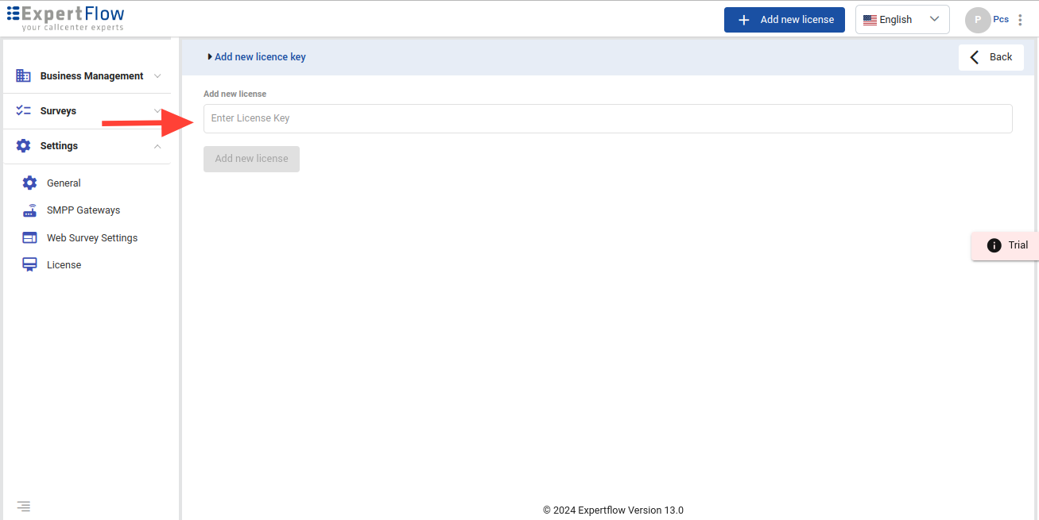Collapse the sidebar using bottom menu icon
1039x520 pixels.
coord(24,506)
